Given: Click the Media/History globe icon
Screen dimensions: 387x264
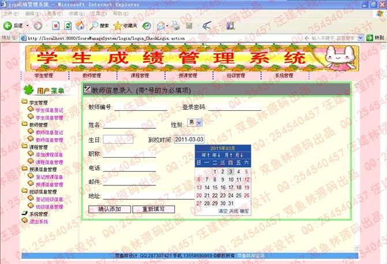Looking at the screenshot, I should point(147,25).
